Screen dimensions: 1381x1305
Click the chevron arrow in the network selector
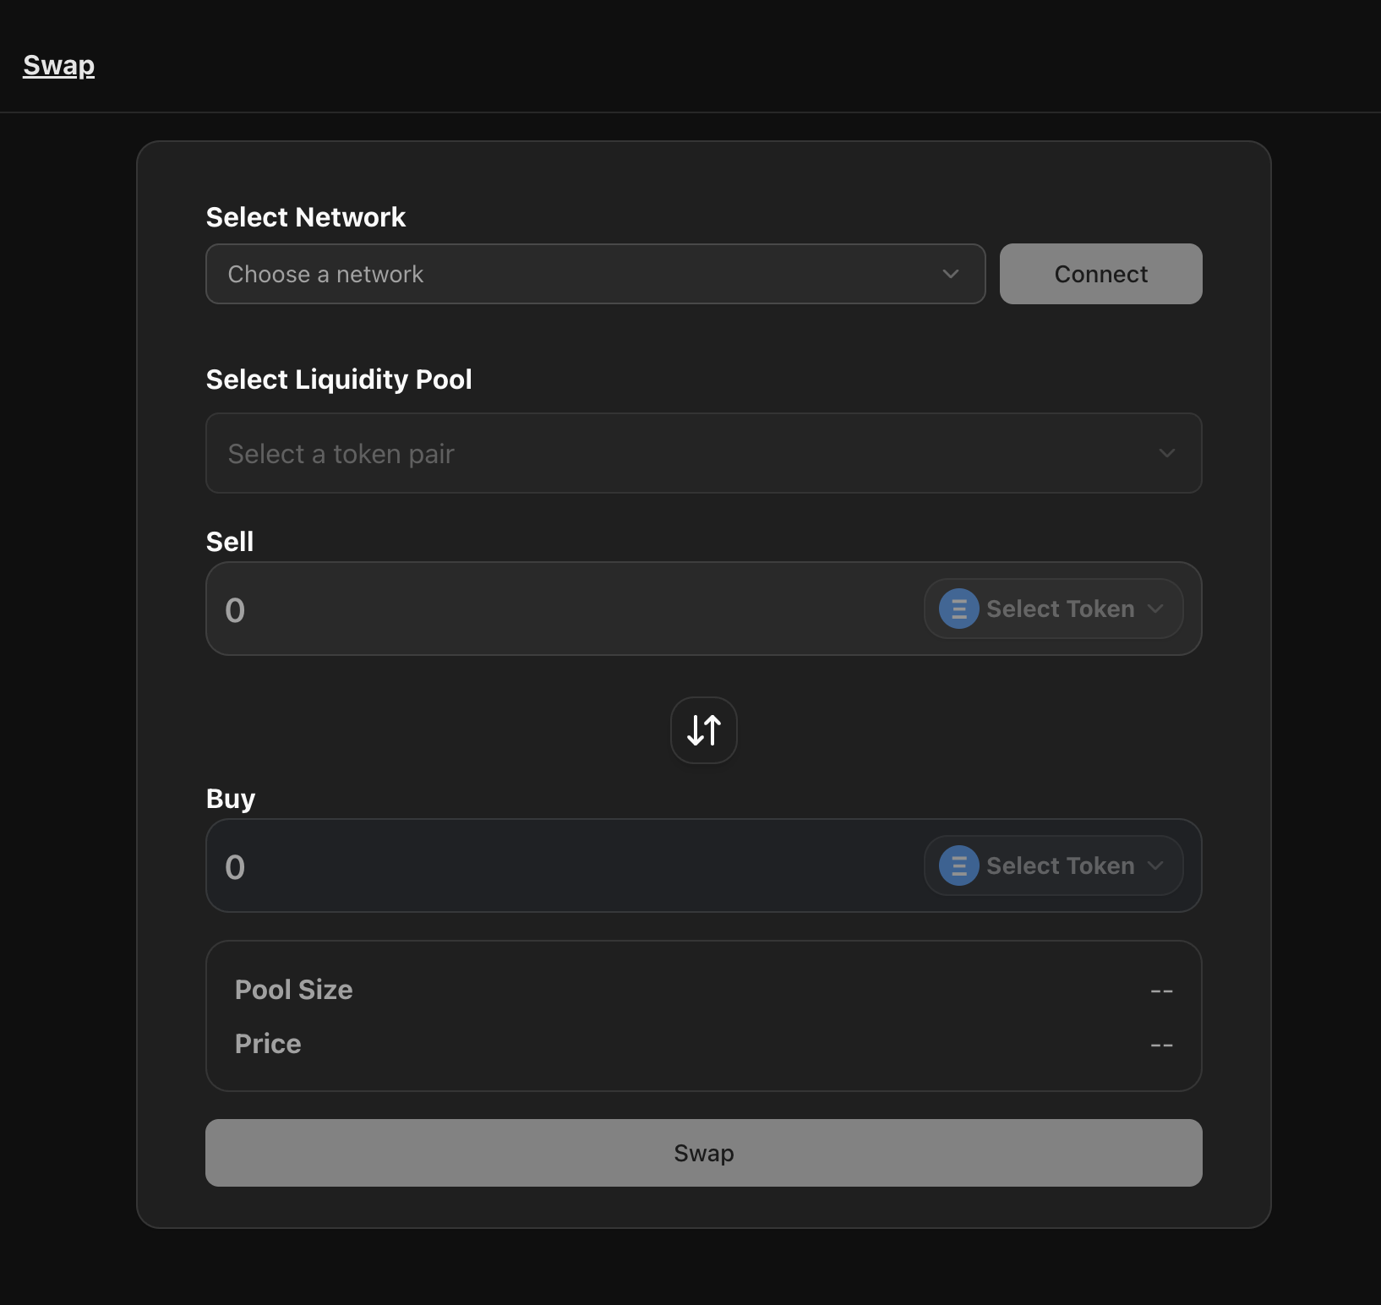point(951,274)
